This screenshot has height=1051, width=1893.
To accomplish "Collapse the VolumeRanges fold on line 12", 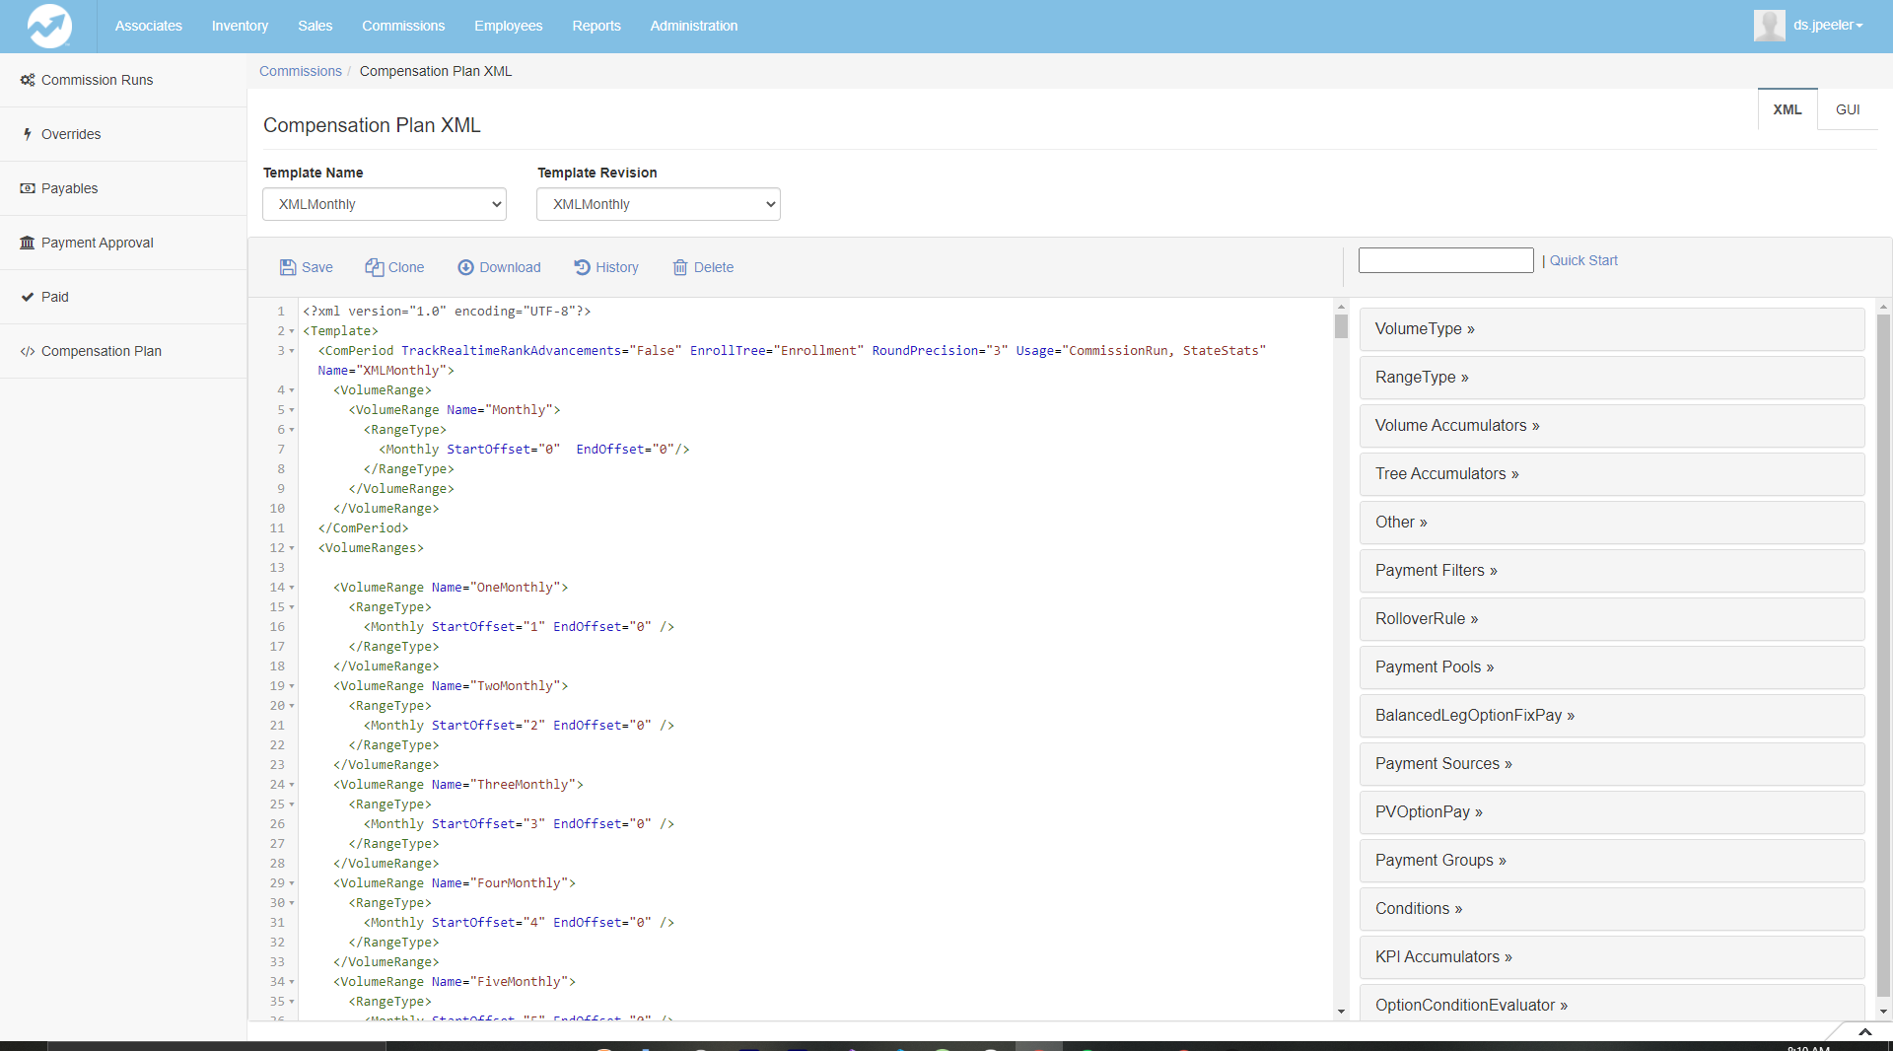I will [292, 548].
